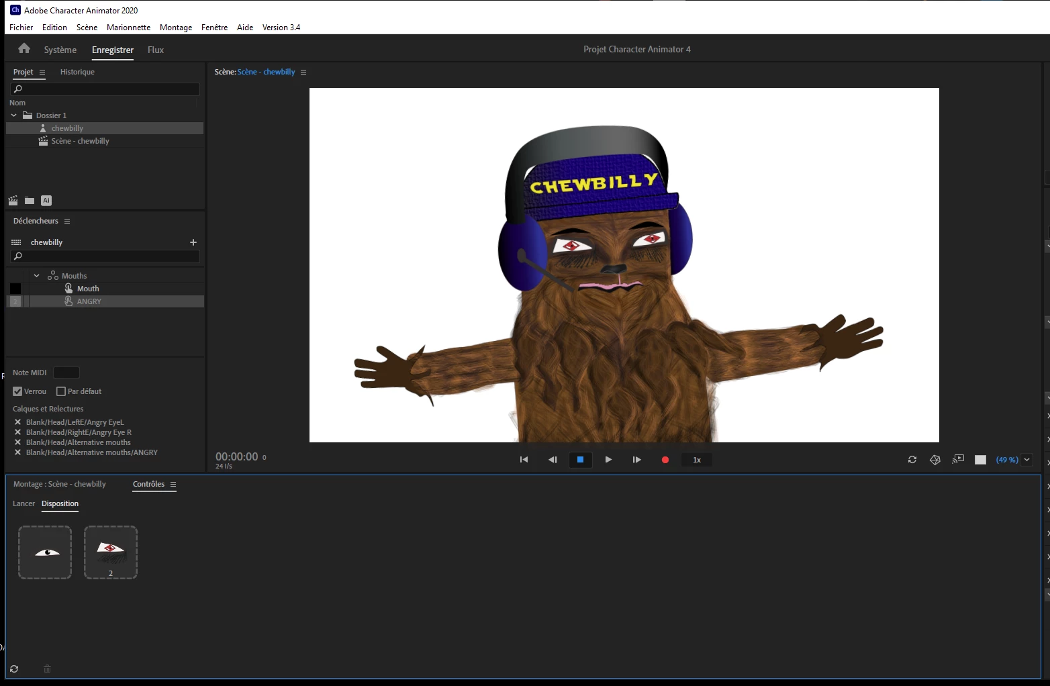
Task: Toggle the Verrou checkbox
Action: click(17, 391)
